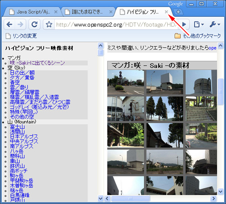Open the その他のブックマーク folder
The image size is (226, 204).
pyautogui.click(x=198, y=36)
